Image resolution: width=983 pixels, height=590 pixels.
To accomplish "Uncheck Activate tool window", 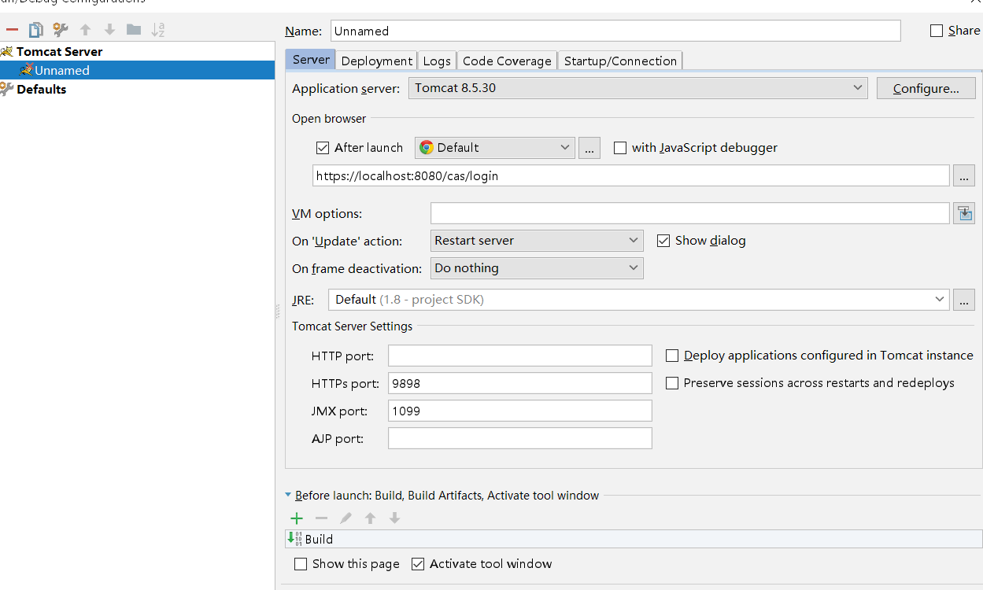I will coord(418,563).
